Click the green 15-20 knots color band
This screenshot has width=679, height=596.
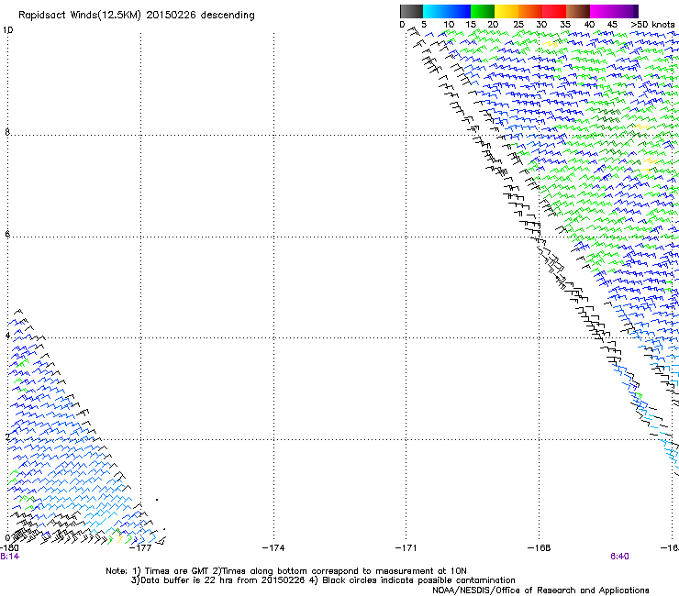click(483, 11)
